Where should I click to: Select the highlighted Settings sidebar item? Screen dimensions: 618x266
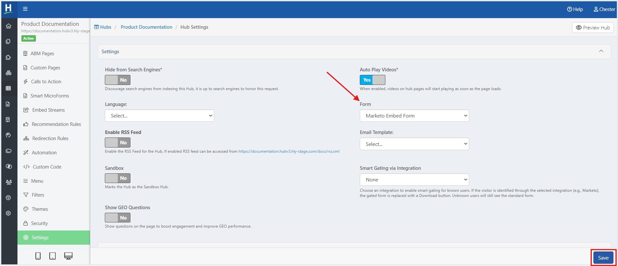point(54,238)
